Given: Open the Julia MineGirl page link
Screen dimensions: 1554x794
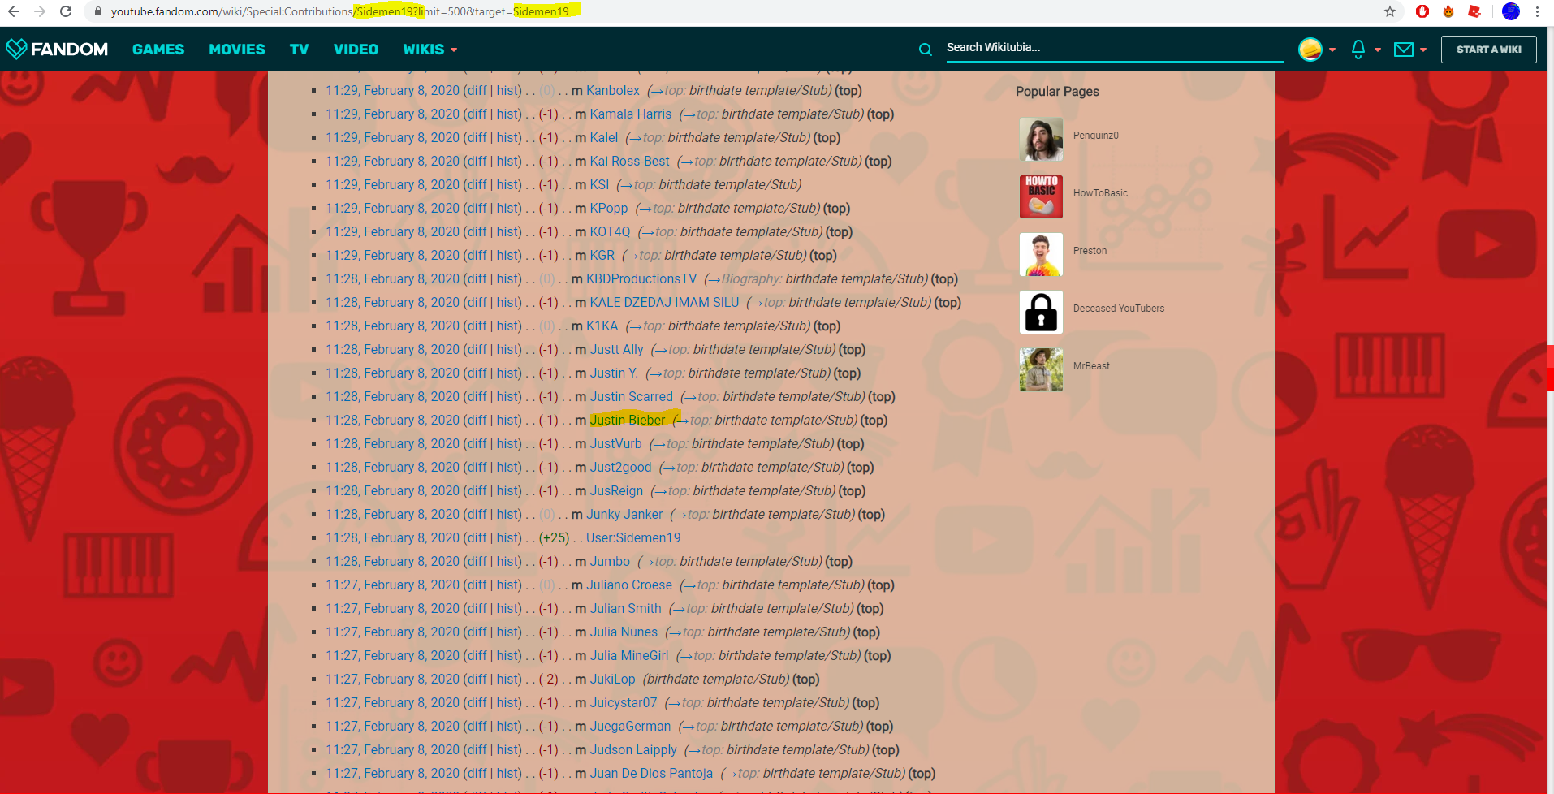Looking at the screenshot, I should (629, 655).
